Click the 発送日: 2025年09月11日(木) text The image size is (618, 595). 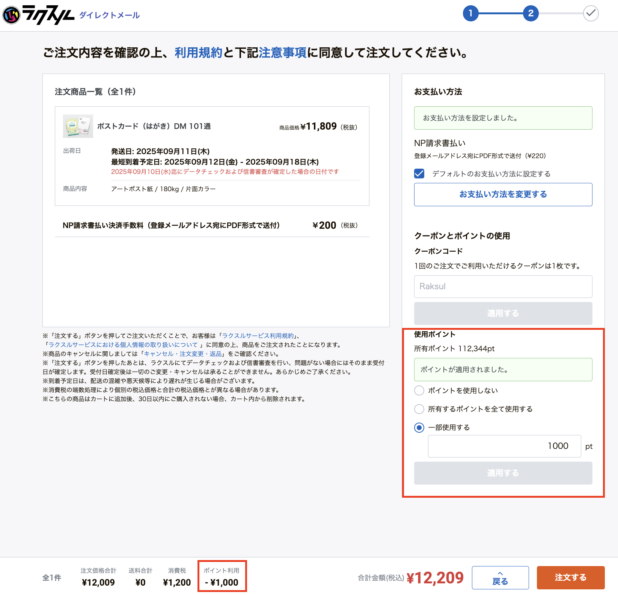click(160, 151)
